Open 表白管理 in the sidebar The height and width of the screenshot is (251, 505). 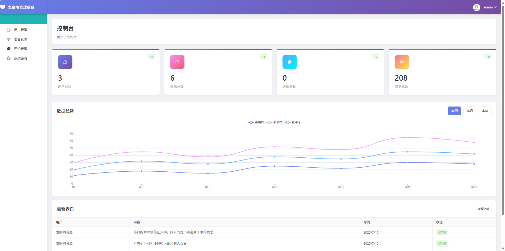coord(24,39)
